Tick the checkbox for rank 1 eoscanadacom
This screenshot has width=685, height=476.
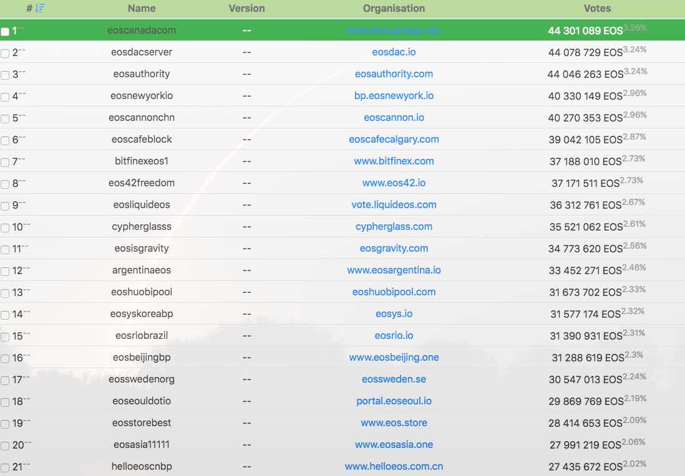(5, 31)
